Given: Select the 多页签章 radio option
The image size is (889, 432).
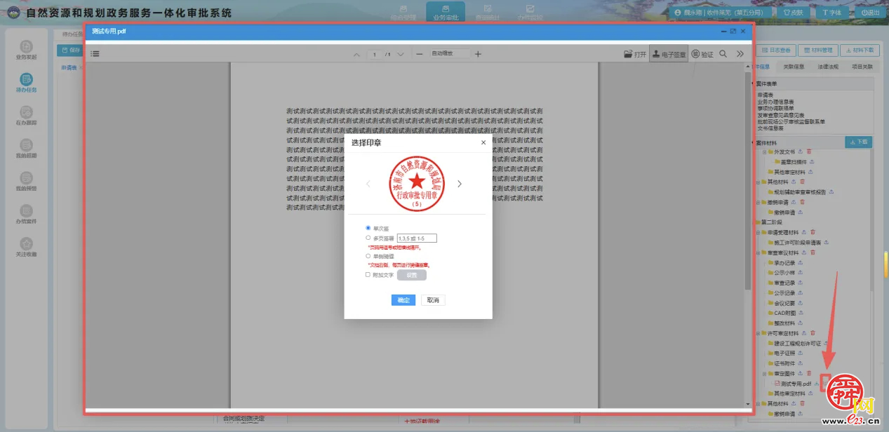Looking at the screenshot, I should [x=368, y=238].
